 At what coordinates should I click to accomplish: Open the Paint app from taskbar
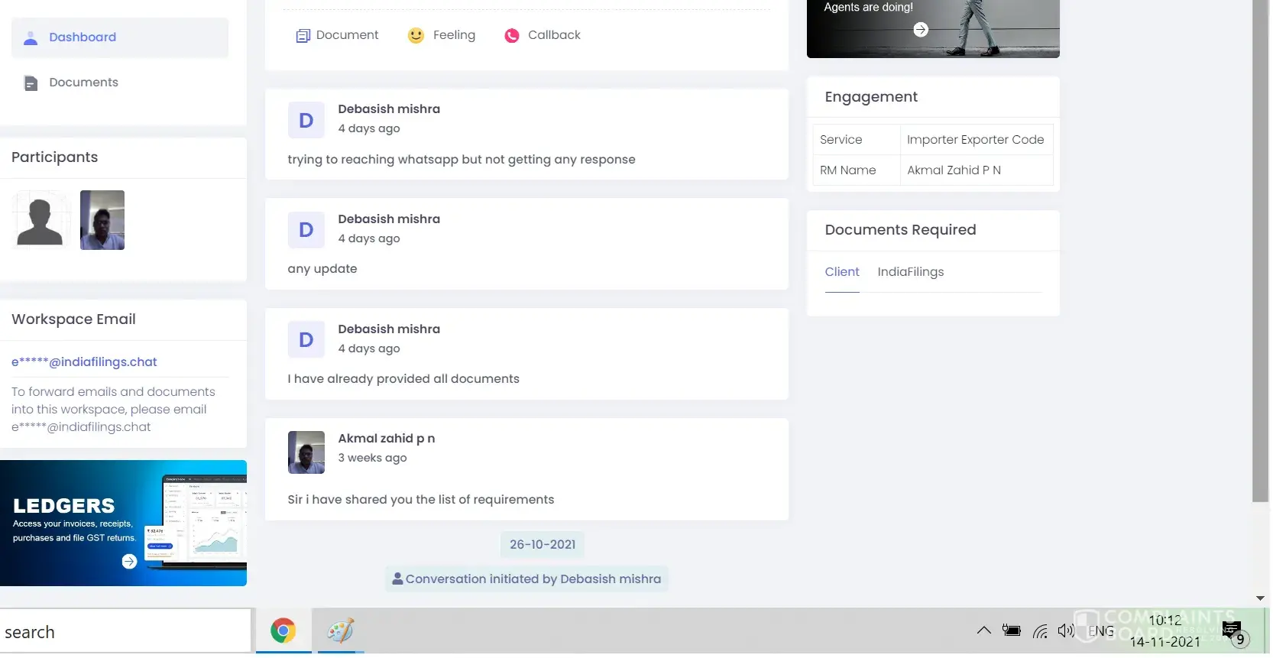click(341, 631)
